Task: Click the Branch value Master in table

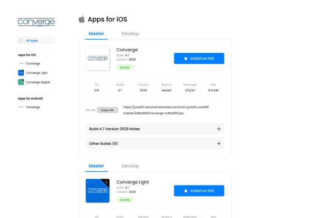Action: click(166, 90)
